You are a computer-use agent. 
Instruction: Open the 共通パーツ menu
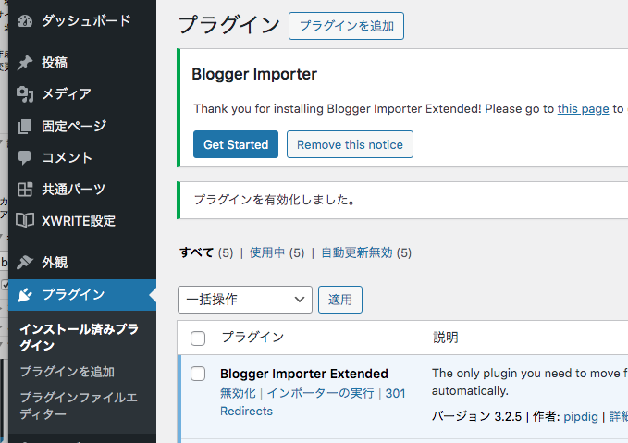[x=82, y=189]
